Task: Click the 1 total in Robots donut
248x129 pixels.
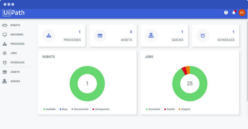Action: pyautogui.click(x=87, y=84)
